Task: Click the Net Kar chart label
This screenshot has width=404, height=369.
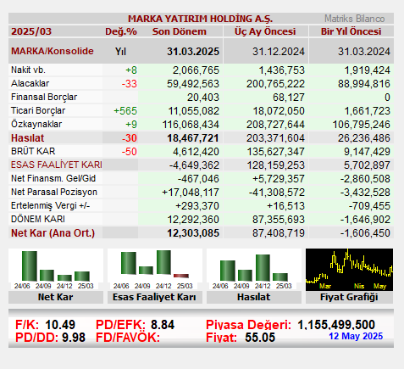Action: 56,297
